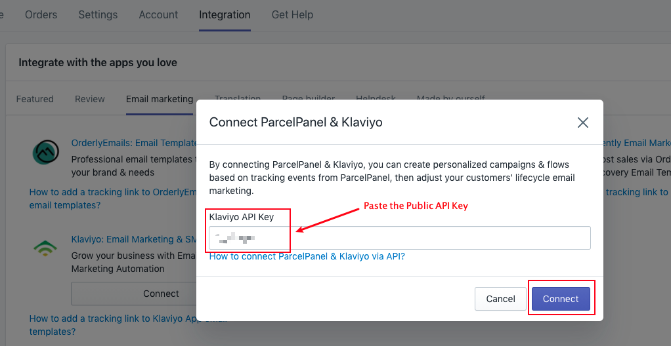Viewport: 671px width, 346px height.
Task: Select the Integration tab
Action: (x=225, y=15)
